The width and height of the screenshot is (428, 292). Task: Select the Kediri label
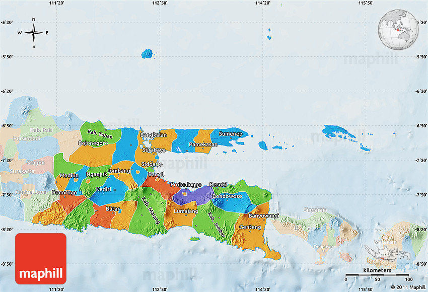click(x=104, y=189)
